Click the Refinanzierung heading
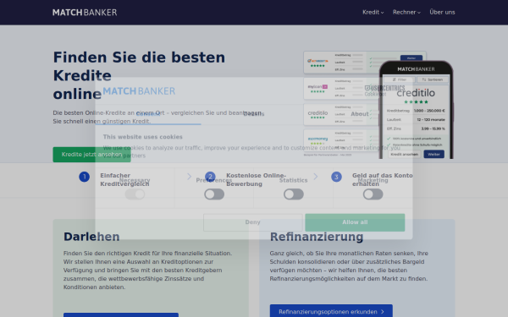 coord(317,237)
